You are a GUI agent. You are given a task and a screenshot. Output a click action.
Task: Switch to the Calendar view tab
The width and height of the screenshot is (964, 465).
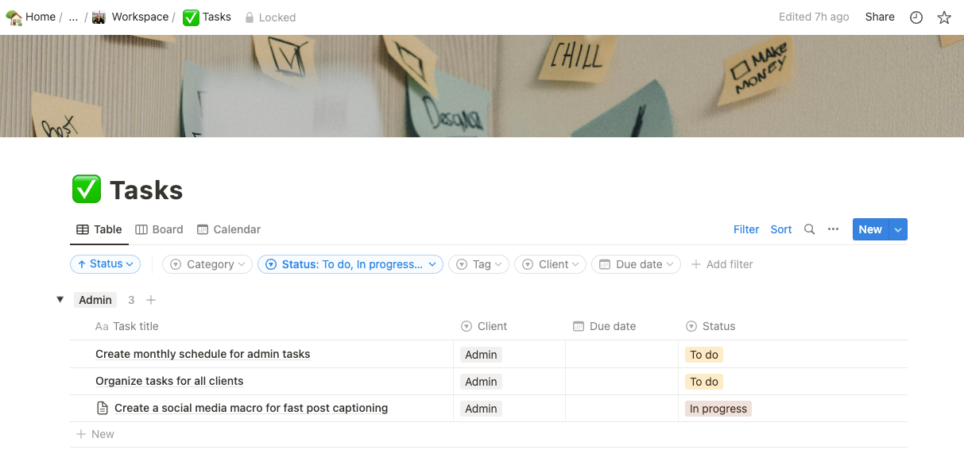click(x=229, y=229)
